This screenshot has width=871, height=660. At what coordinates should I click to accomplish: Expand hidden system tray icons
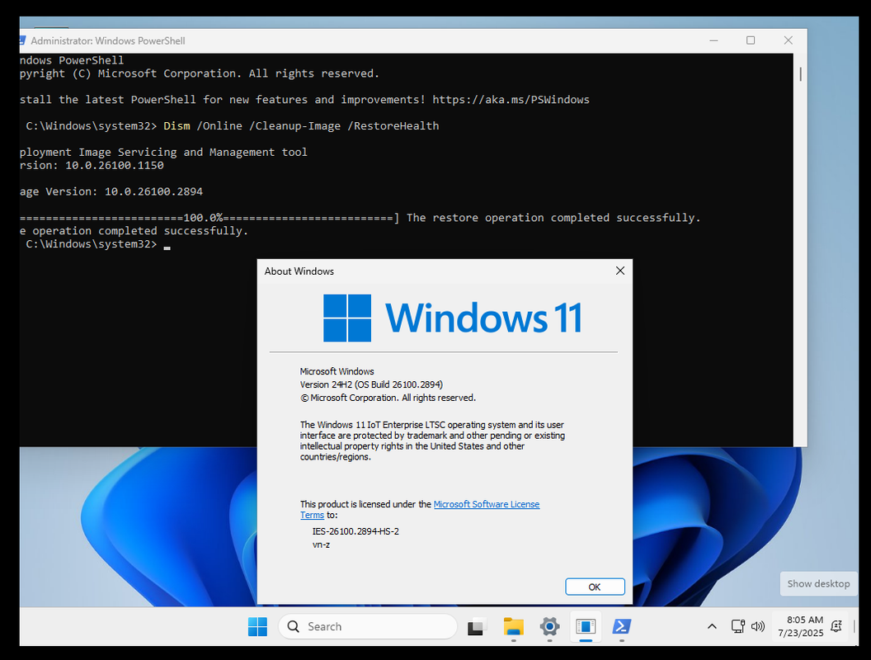712,627
